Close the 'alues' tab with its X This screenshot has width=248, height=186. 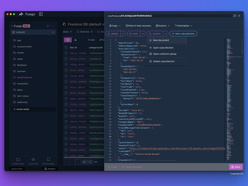pyautogui.click(x=71, y=32)
